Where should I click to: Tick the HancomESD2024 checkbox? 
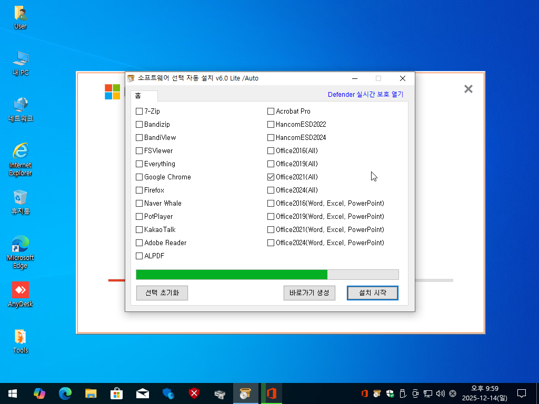point(271,137)
